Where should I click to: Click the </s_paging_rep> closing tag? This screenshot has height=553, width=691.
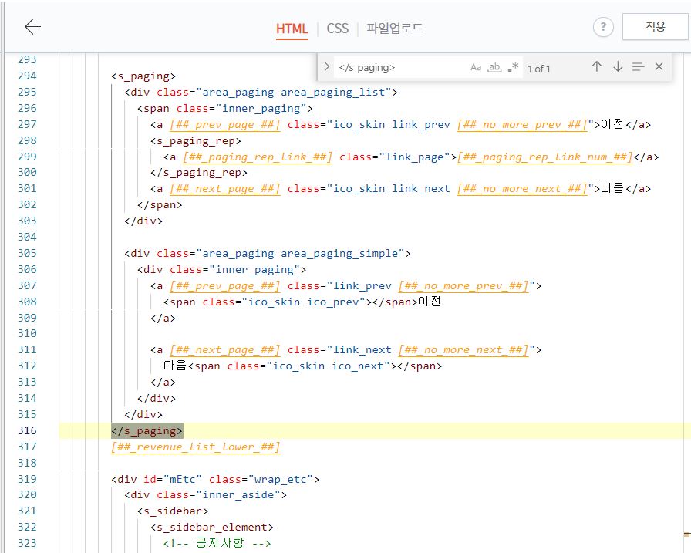pos(199,173)
